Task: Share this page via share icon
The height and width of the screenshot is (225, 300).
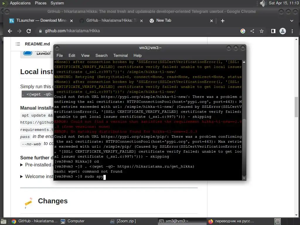Action: 252,31
